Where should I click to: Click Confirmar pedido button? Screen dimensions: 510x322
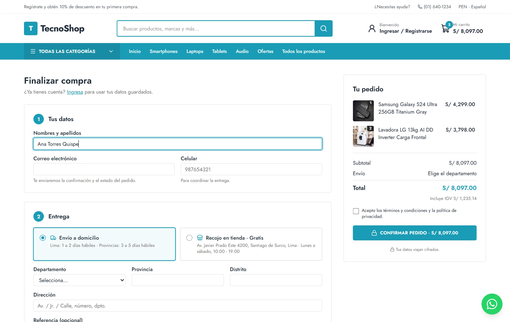414,233
